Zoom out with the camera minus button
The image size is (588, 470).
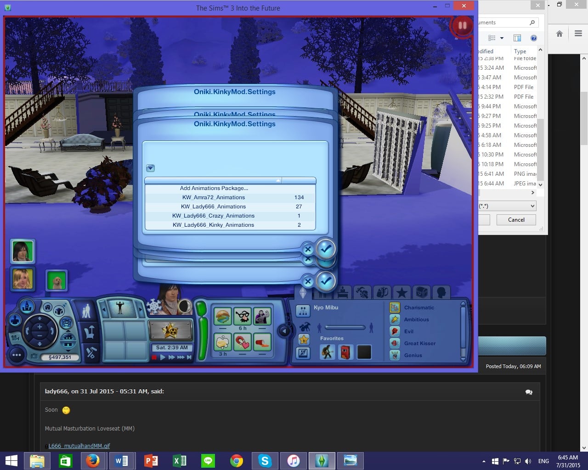click(40, 336)
